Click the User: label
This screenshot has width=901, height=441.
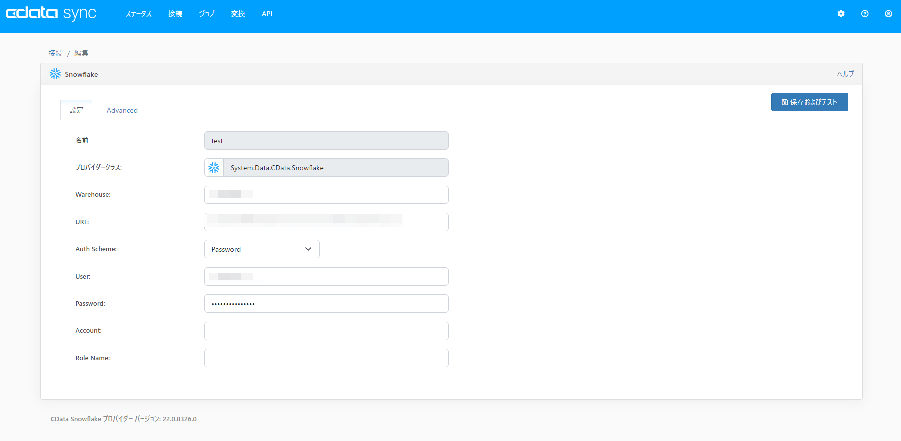[83, 276]
